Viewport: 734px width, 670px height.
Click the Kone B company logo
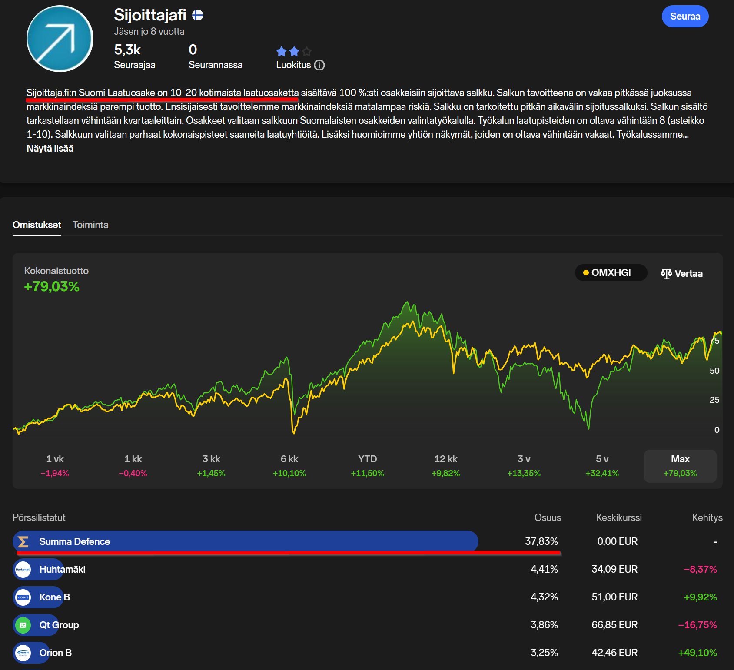click(23, 597)
